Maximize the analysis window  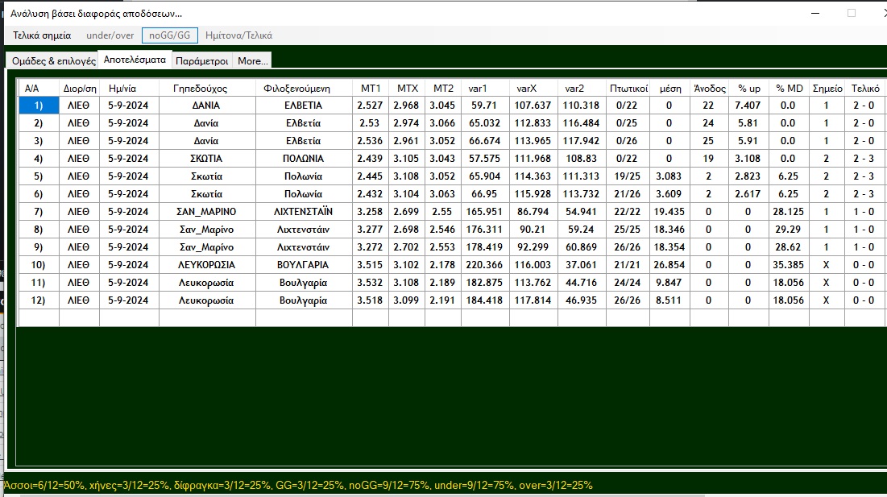coord(852,13)
